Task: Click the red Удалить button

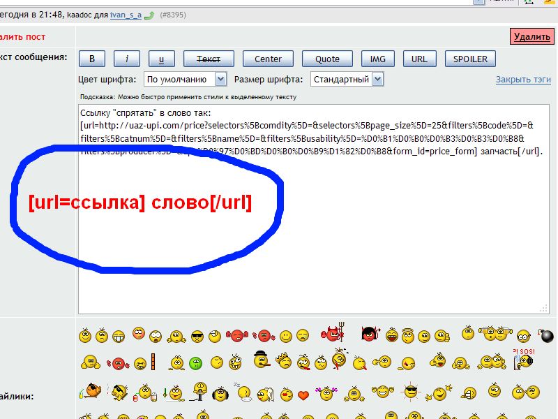Action: click(x=531, y=38)
